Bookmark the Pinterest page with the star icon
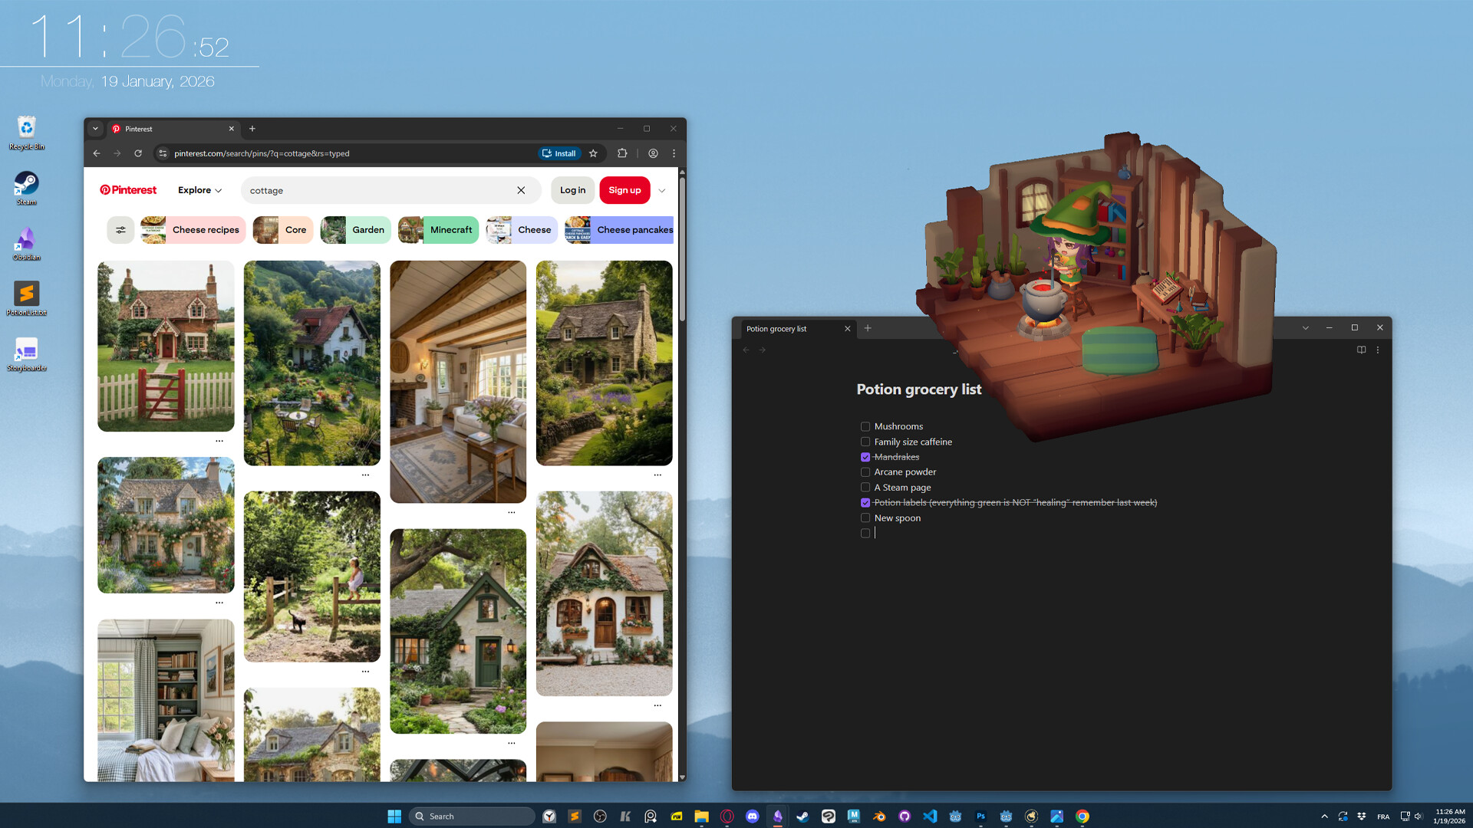The width and height of the screenshot is (1473, 828). [x=593, y=153]
